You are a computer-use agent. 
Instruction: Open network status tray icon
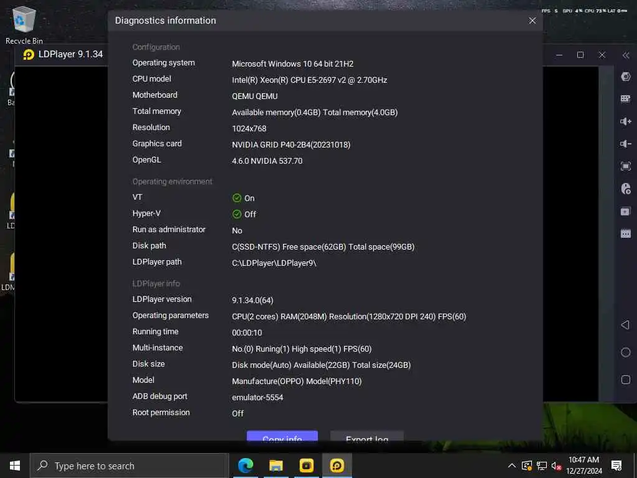pos(542,466)
